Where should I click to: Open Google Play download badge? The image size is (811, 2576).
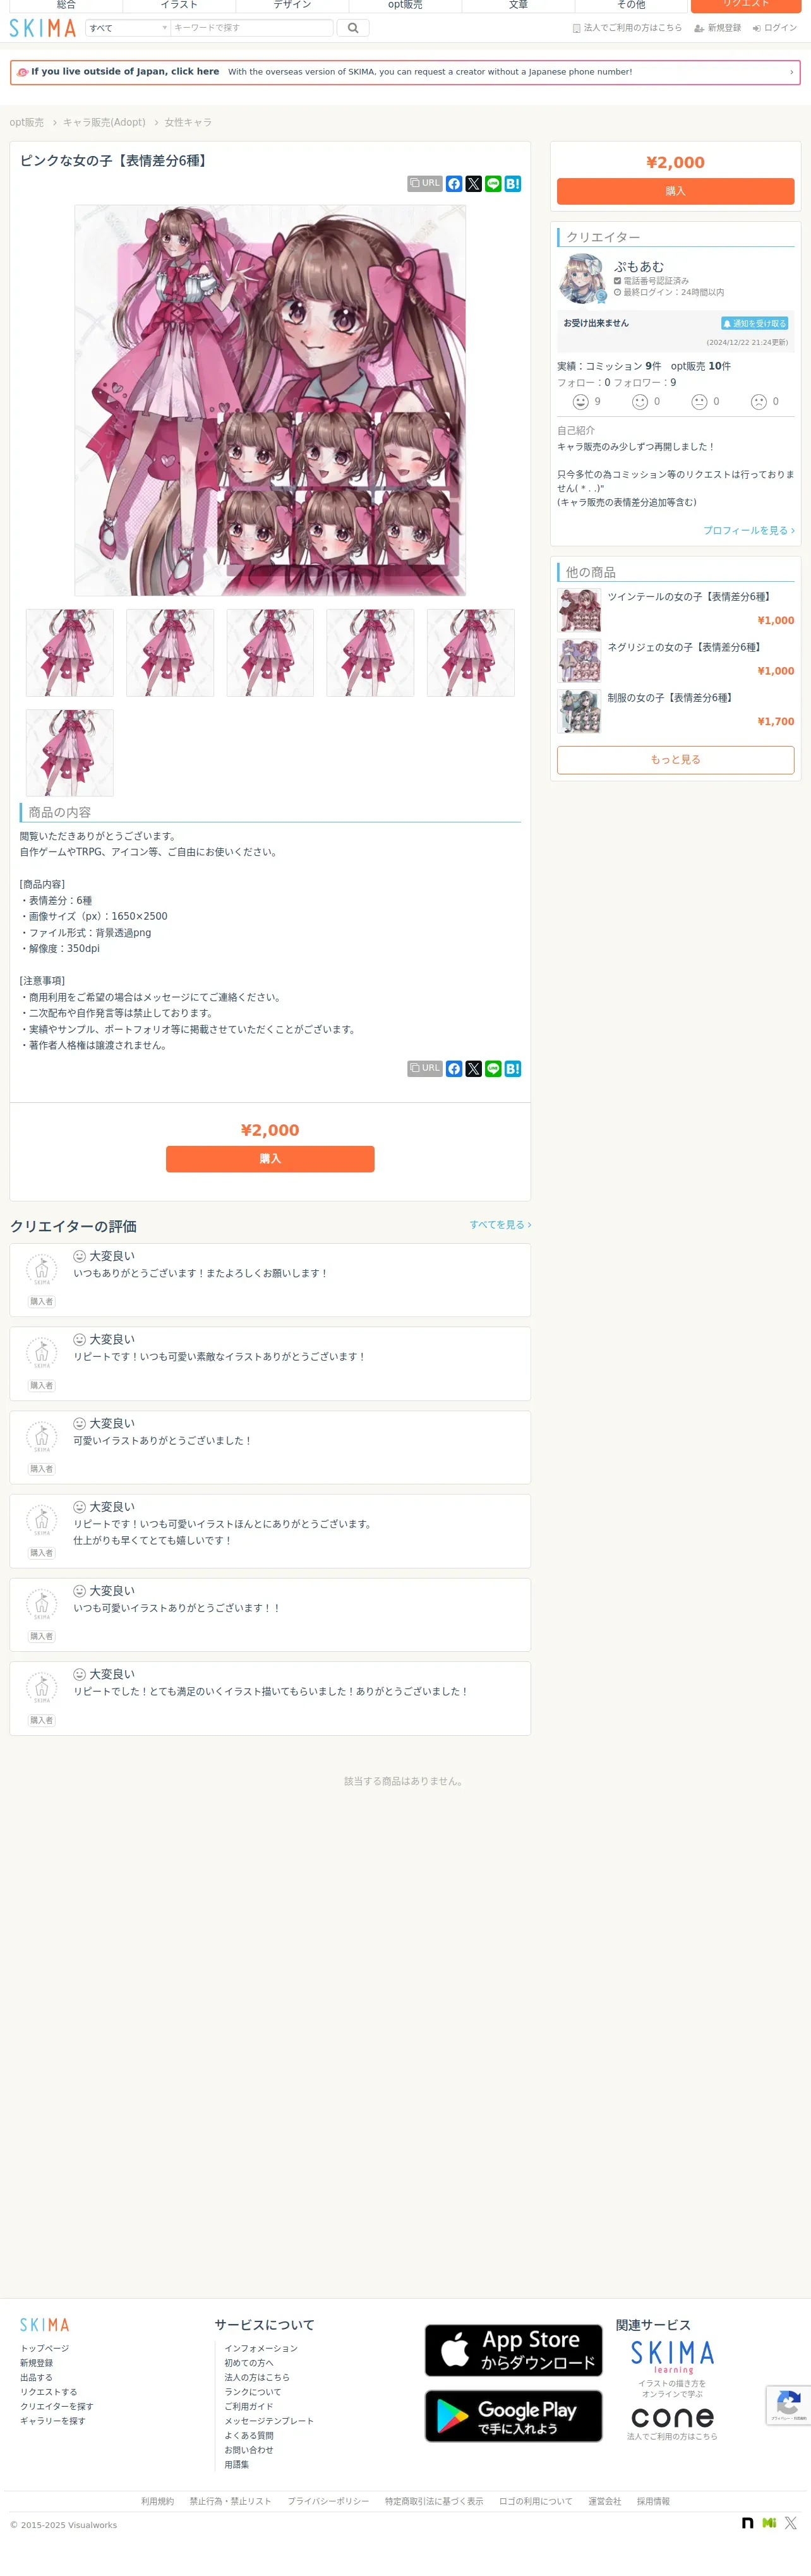pyautogui.click(x=513, y=2415)
